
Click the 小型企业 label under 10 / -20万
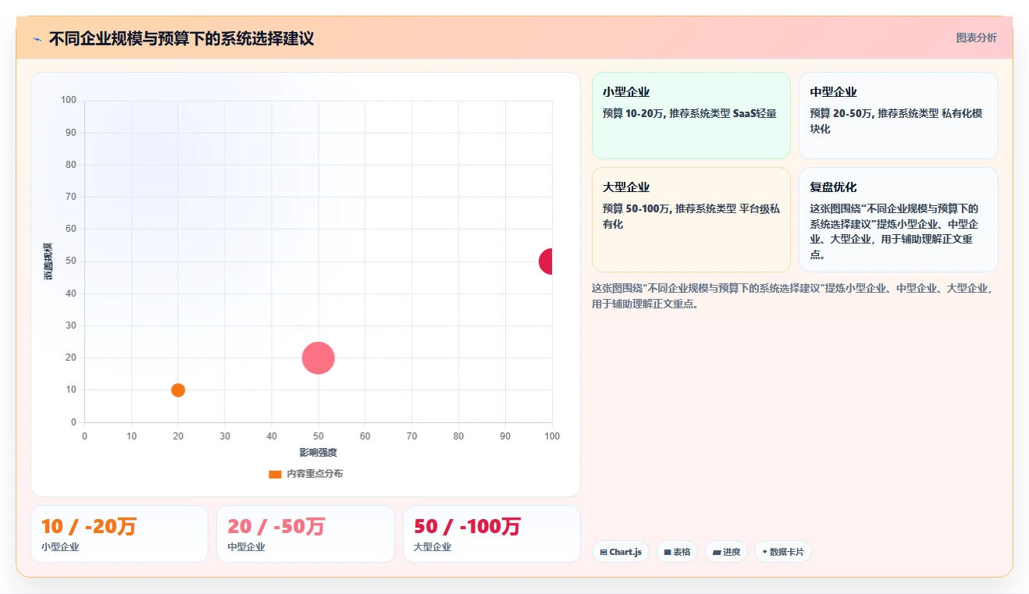pyautogui.click(x=60, y=547)
